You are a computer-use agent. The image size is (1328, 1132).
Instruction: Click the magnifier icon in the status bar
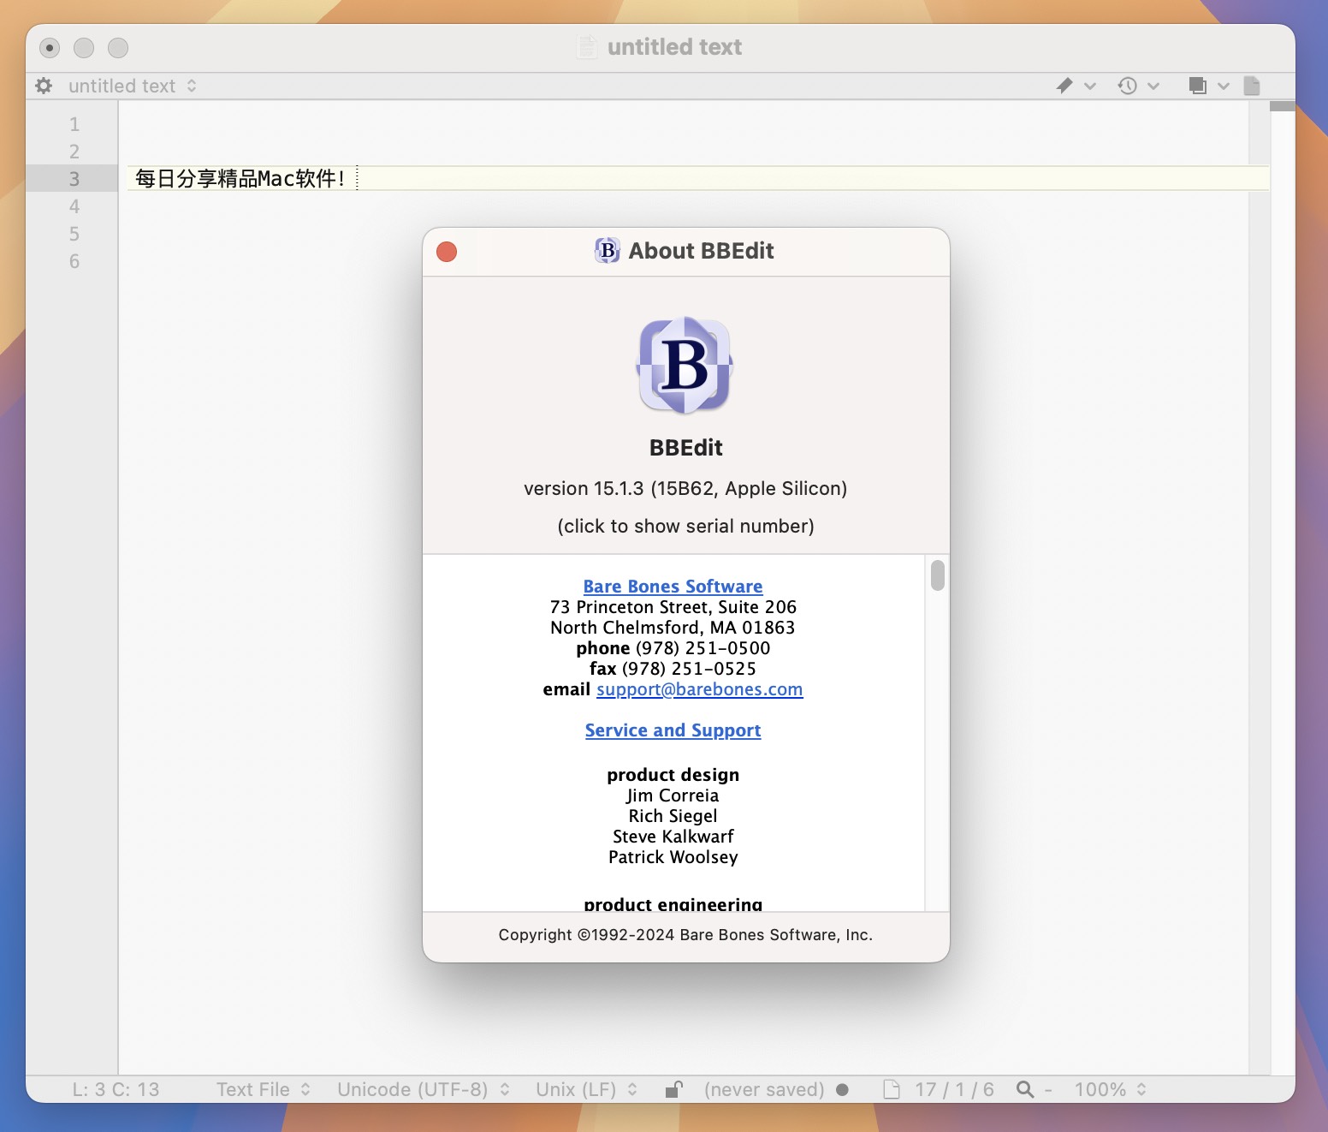(1024, 1089)
